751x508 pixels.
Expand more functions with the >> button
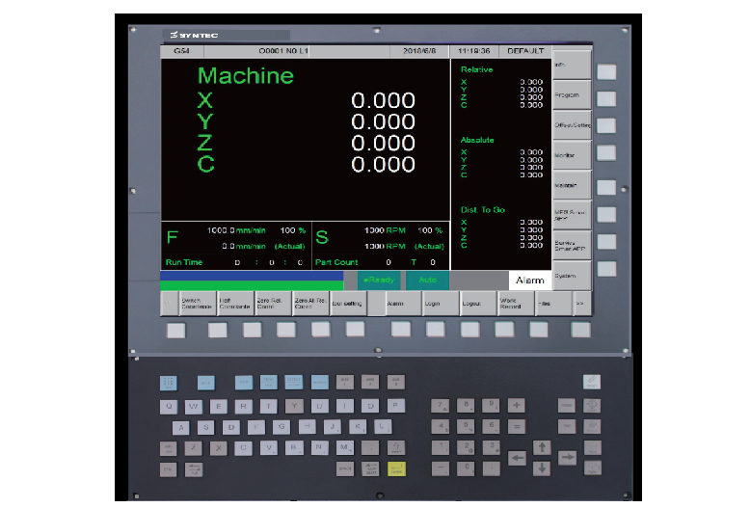click(x=579, y=303)
